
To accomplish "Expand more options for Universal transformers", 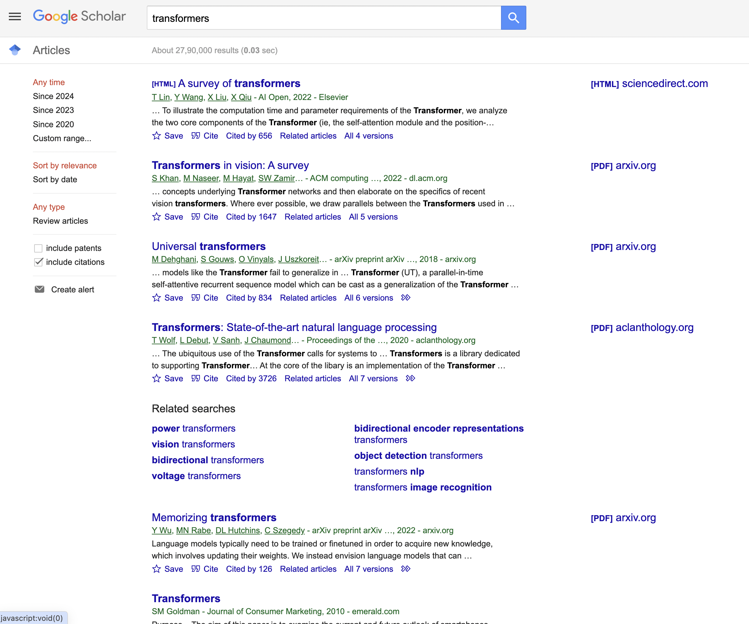I will [x=406, y=297].
